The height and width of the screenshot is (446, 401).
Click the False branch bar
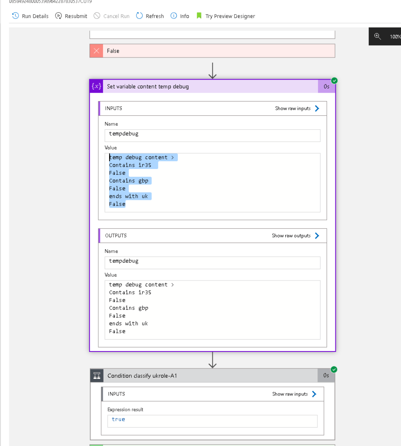212,51
